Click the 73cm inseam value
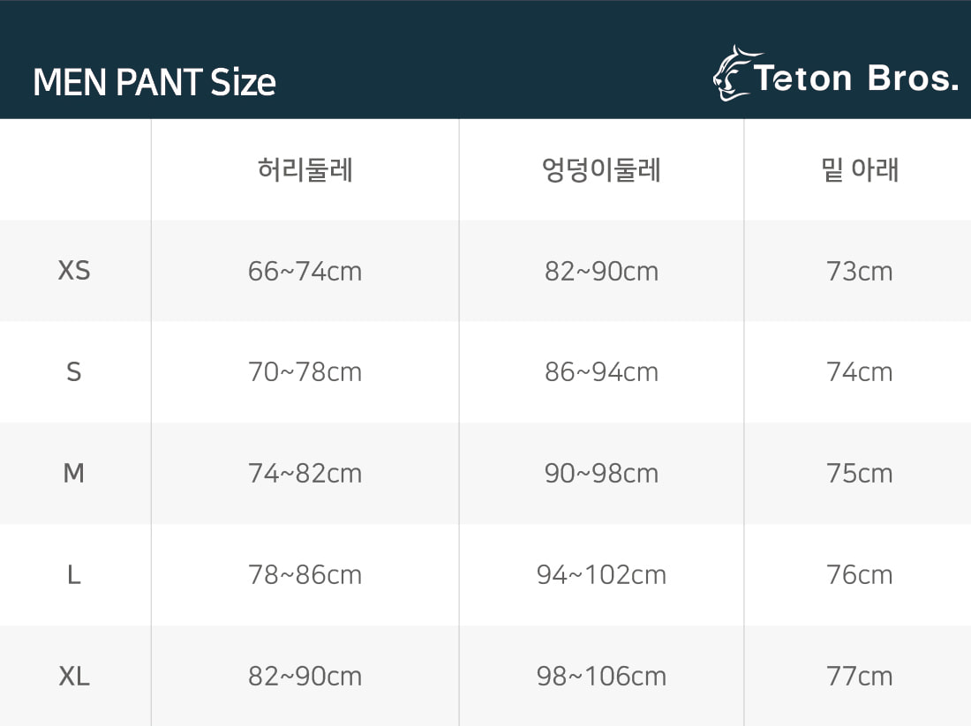The image size is (971, 726). pyautogui.click(x=859, y=271)
